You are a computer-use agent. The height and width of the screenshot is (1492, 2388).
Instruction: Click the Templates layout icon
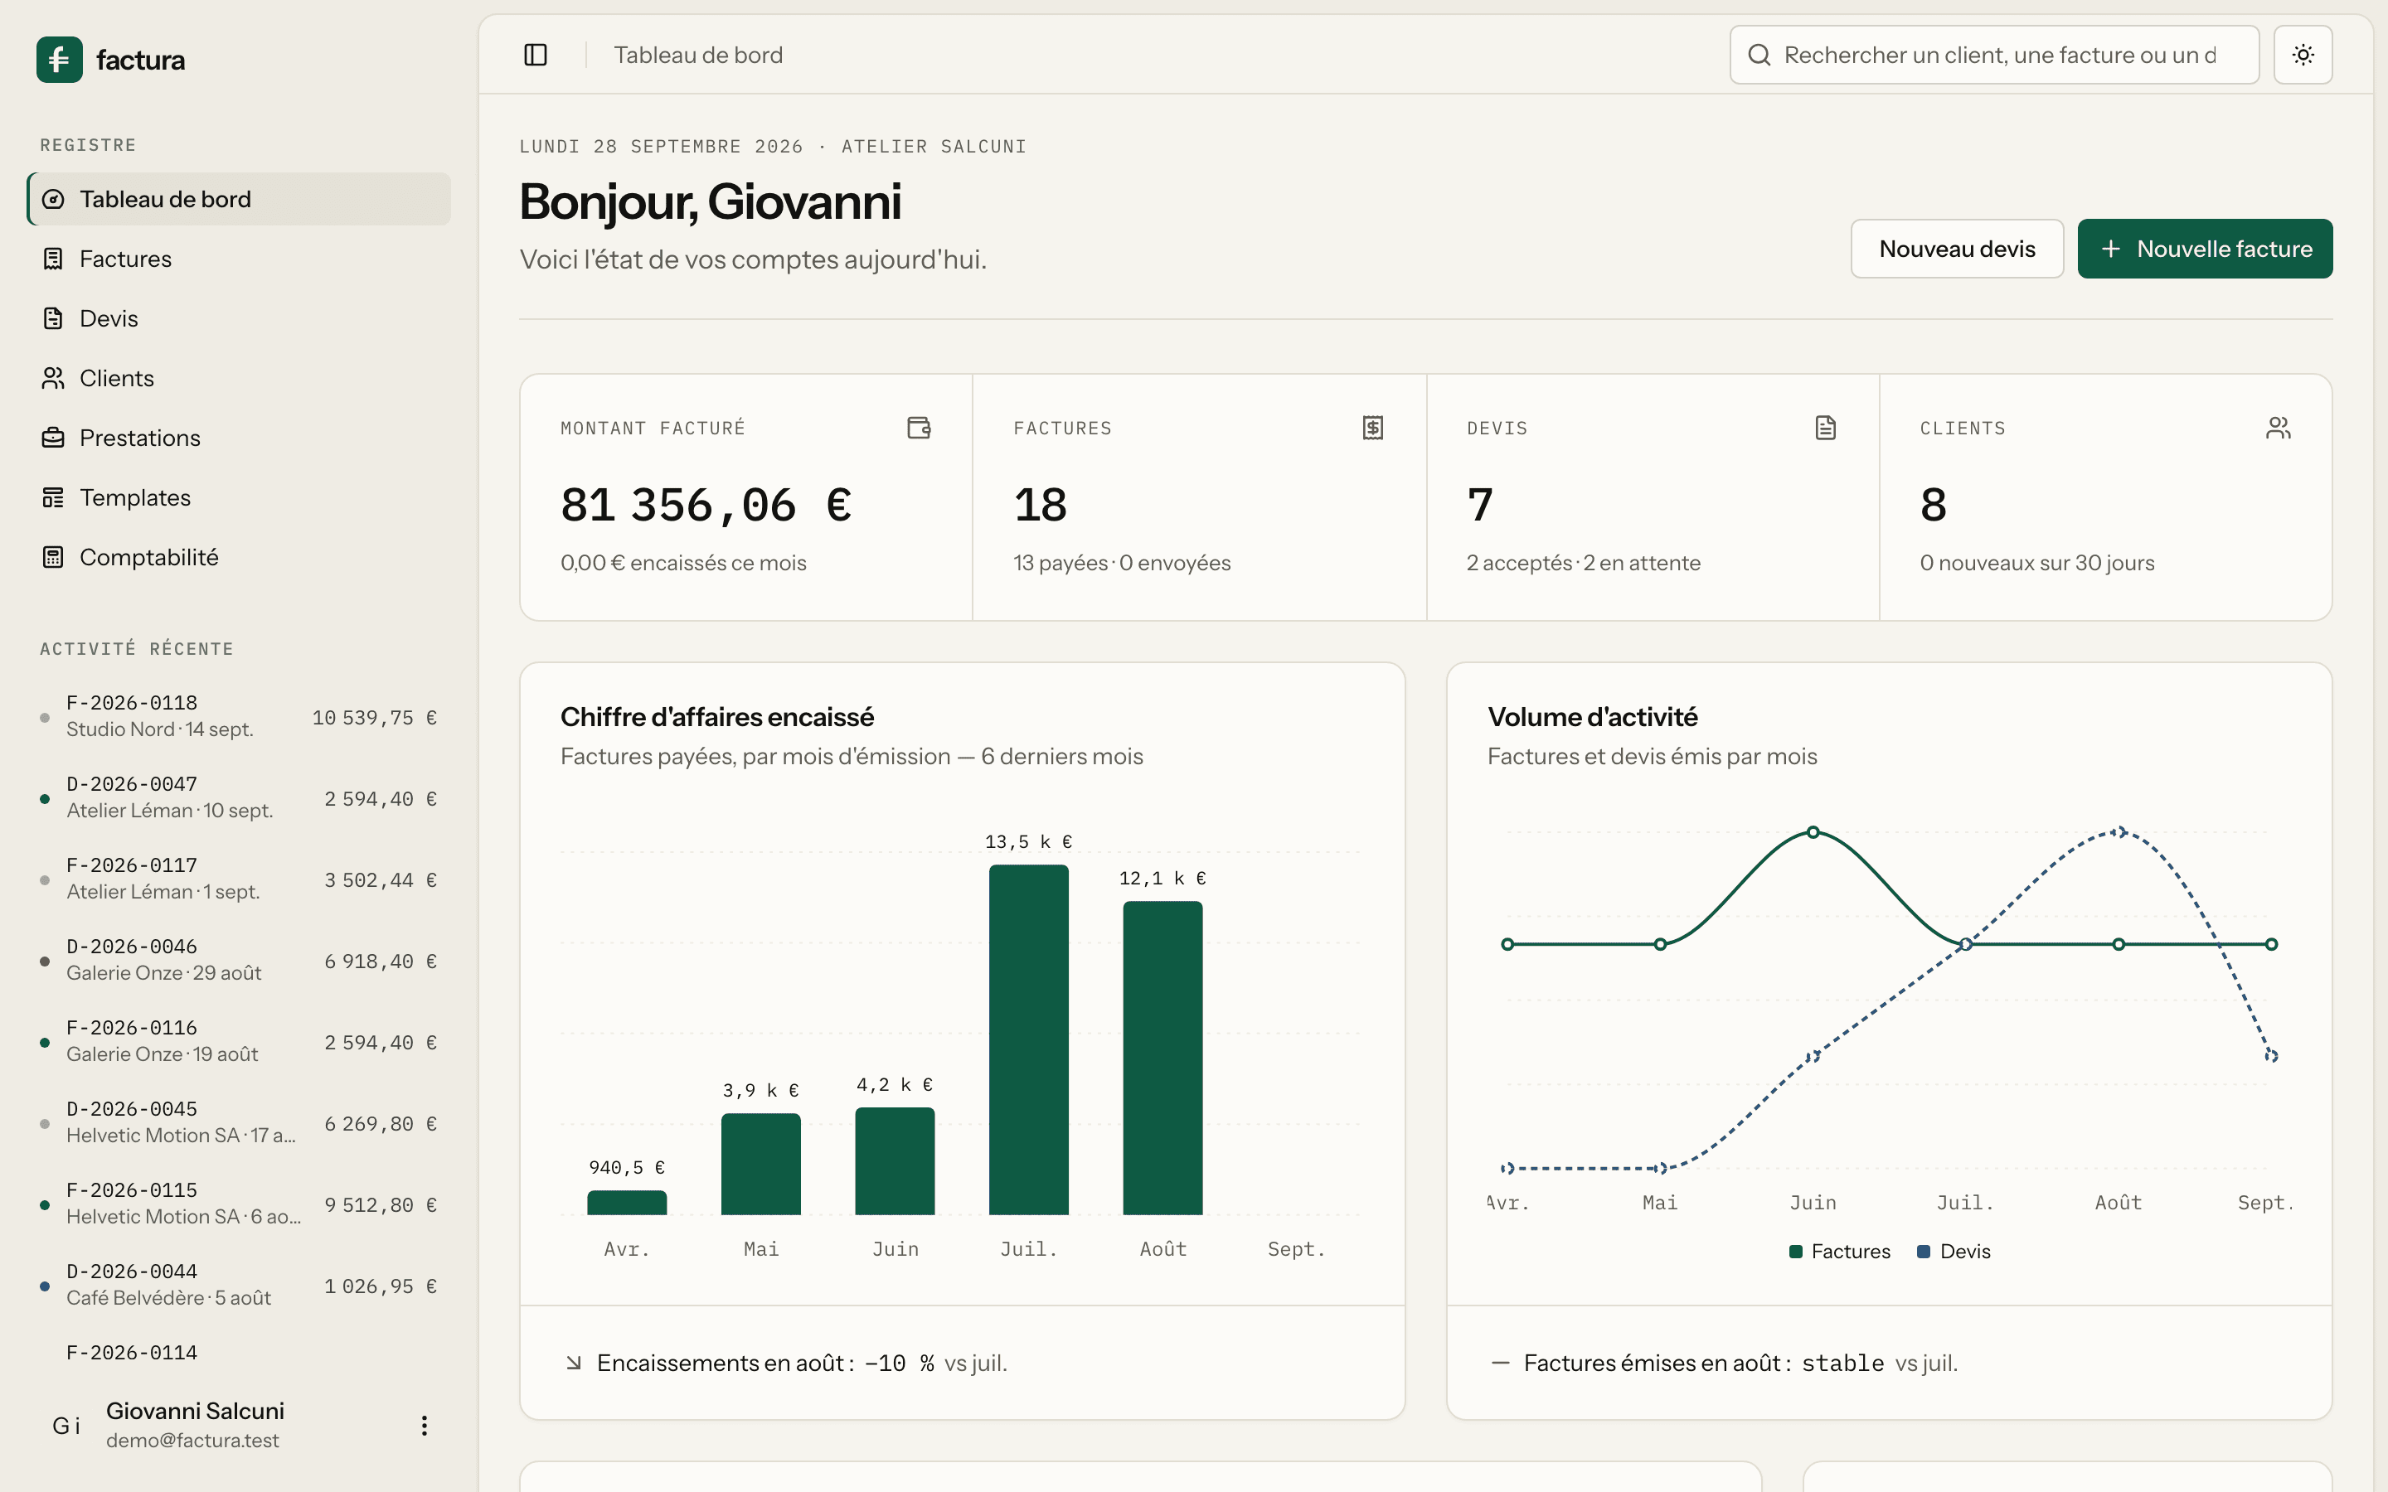[x=53, y=497]
